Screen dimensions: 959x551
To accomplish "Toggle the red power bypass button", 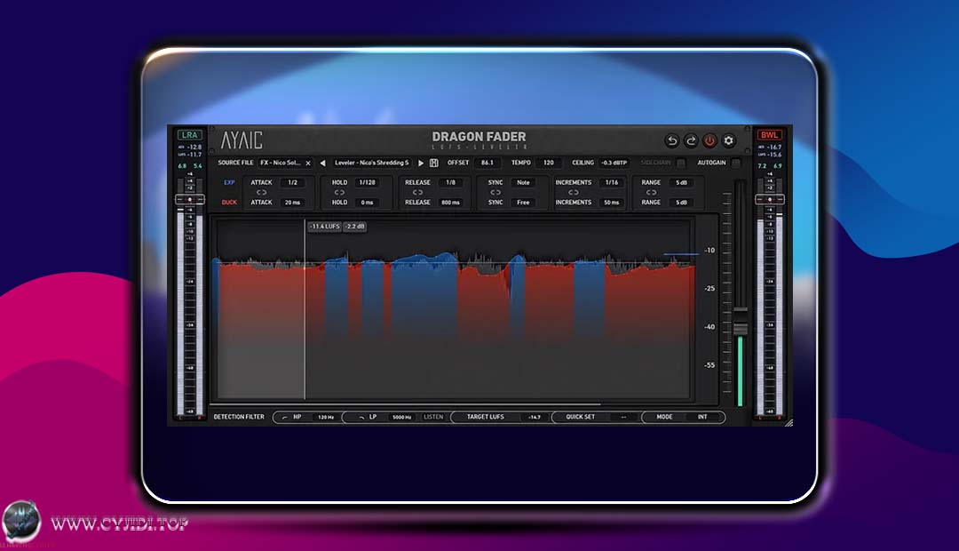I will pyautogui.click(x=709, y=140).
